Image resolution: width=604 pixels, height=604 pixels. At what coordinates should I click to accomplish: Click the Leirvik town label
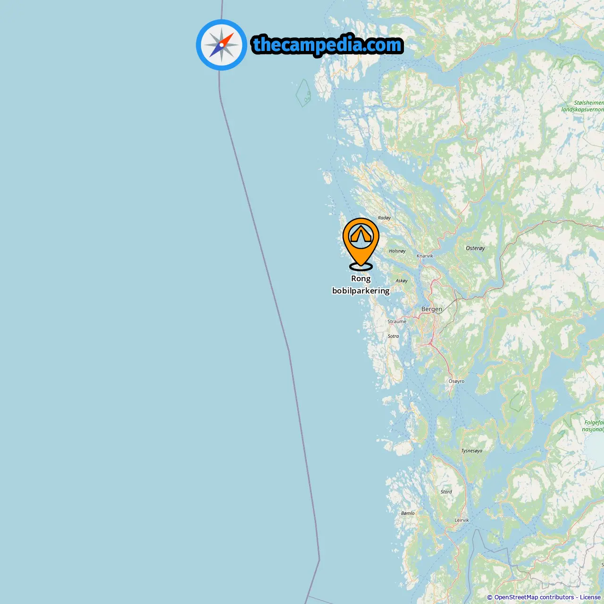pyautogui.click(x=462, y=520)
